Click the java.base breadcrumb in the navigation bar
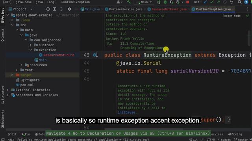The image size is (252, 141). [24, 2]
